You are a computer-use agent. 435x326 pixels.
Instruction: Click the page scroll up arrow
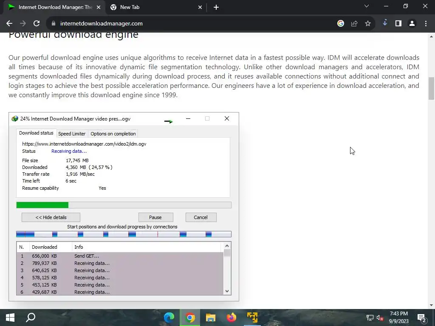pos(432,37)
